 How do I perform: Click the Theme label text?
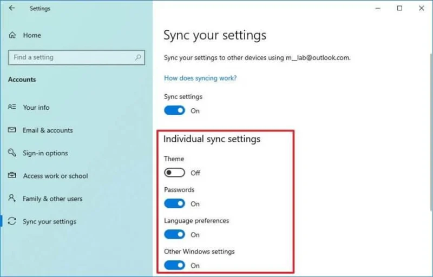click(x=174, y=159)
